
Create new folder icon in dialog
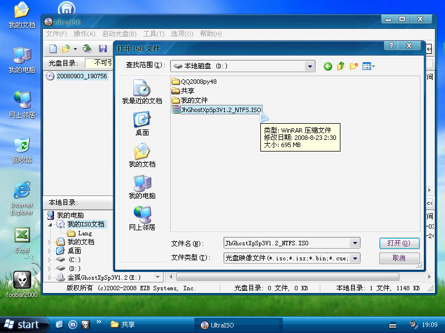[x=354, y=66]
